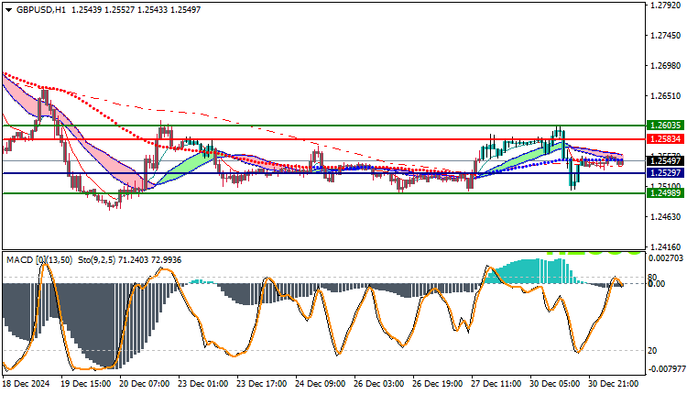
Task: Click the 1.27450 price scale value
Action: pos(666,36)
